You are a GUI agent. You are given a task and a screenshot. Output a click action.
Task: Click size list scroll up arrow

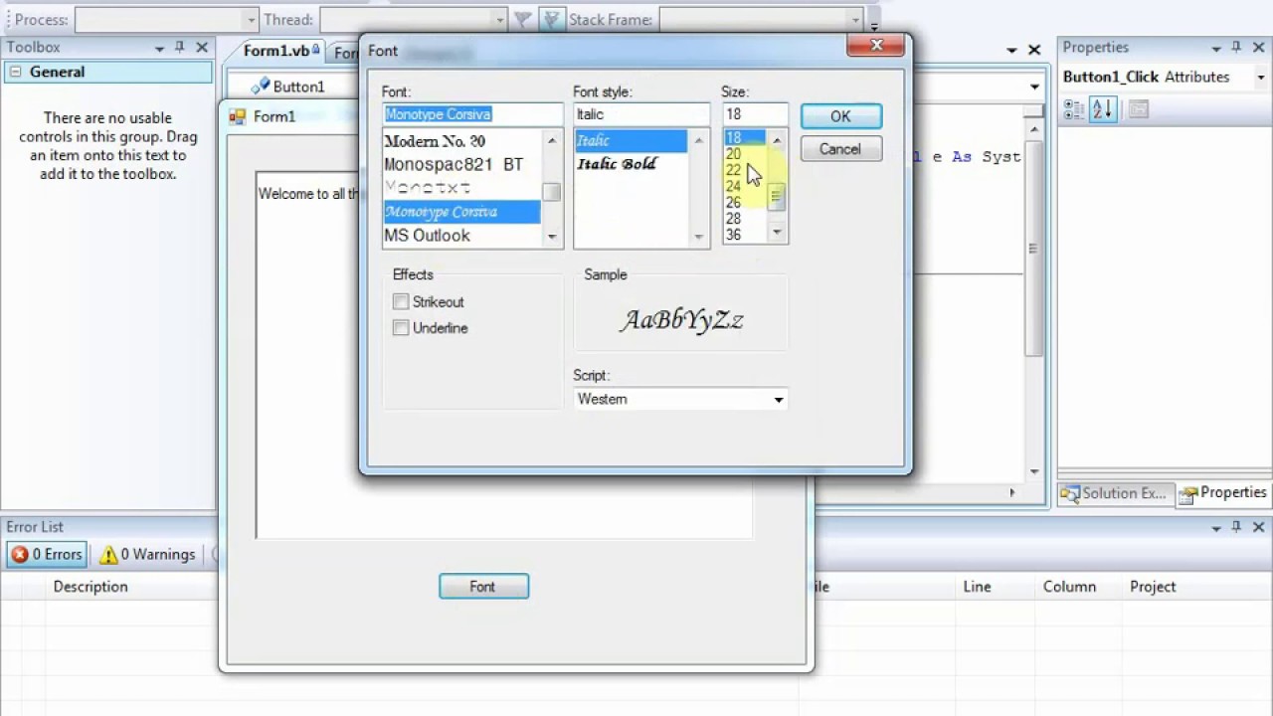[777, 140]
